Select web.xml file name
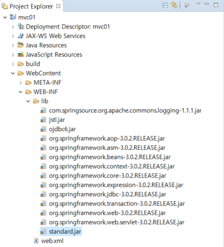The height and width of the screenshot is (247, 224). 52,241
